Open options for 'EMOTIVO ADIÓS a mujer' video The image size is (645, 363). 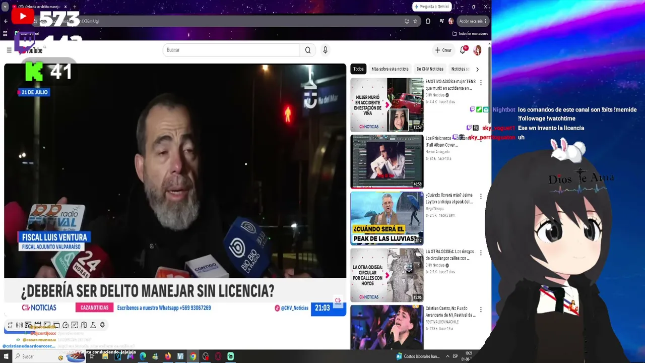tap(481, 83)
